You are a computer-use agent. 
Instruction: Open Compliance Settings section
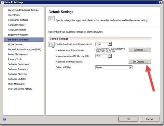click(18, 20)
